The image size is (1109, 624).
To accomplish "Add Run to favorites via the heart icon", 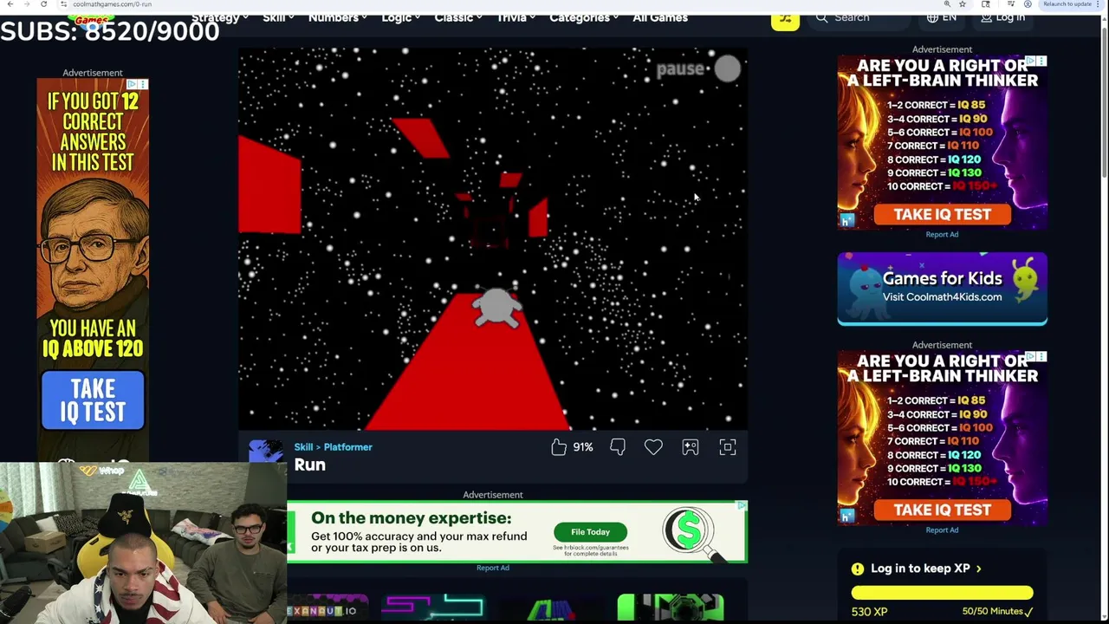I will [x=653, y=447].
